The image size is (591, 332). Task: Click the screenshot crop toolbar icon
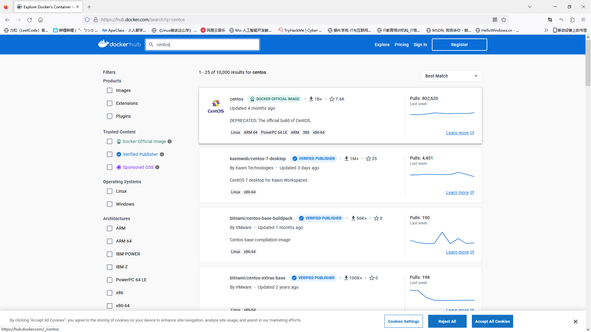click(x=550, y=20)
